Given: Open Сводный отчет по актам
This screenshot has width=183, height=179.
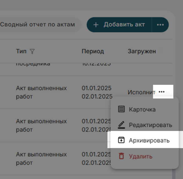Looking at the screenshot, I should (x=37, y=25).
